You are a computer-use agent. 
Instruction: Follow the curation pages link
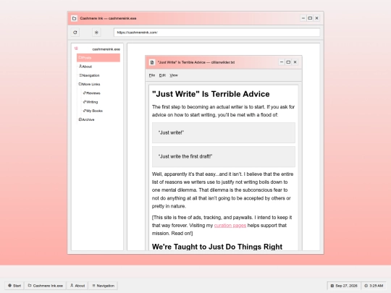coord(230,226)
